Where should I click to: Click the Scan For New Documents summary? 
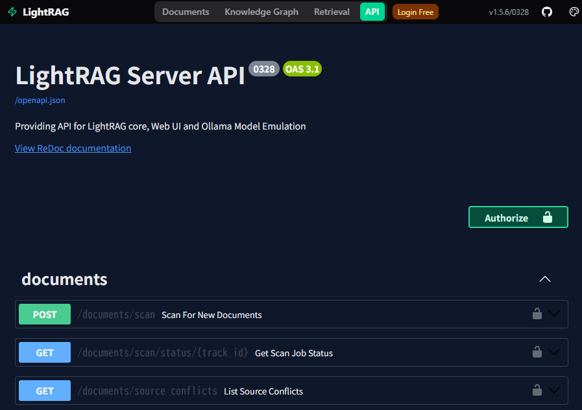coord(212,315)
